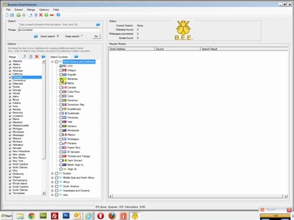Check the North America and Caribbean checkbox

[57, 62]
